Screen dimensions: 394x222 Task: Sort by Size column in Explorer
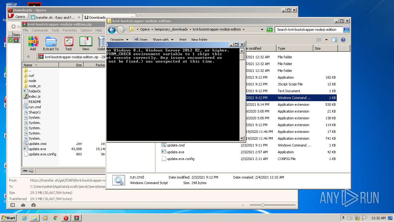(325, 48)
